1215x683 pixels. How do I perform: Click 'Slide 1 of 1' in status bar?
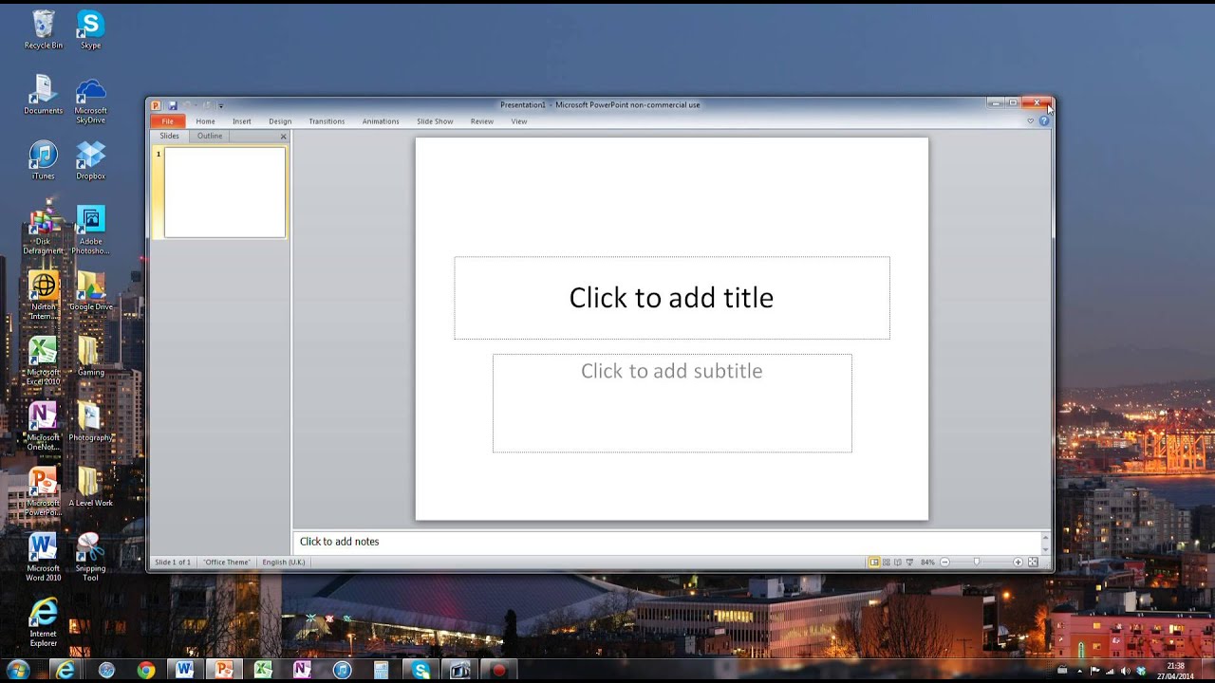173,563
